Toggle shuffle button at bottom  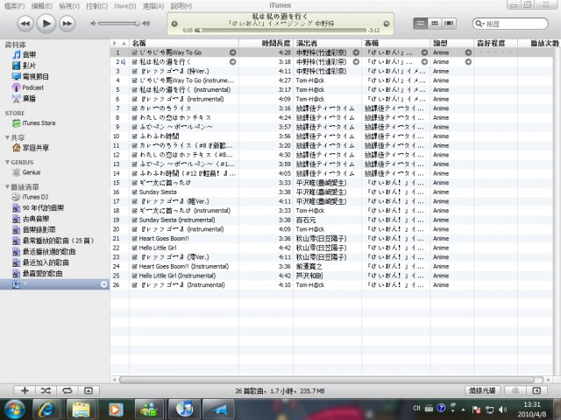[x=46, y=391]
